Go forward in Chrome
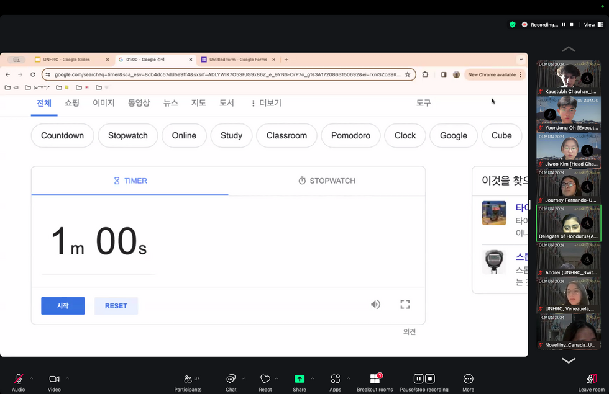The width and height of the screenshot is (609, 394). click(20, 74)
